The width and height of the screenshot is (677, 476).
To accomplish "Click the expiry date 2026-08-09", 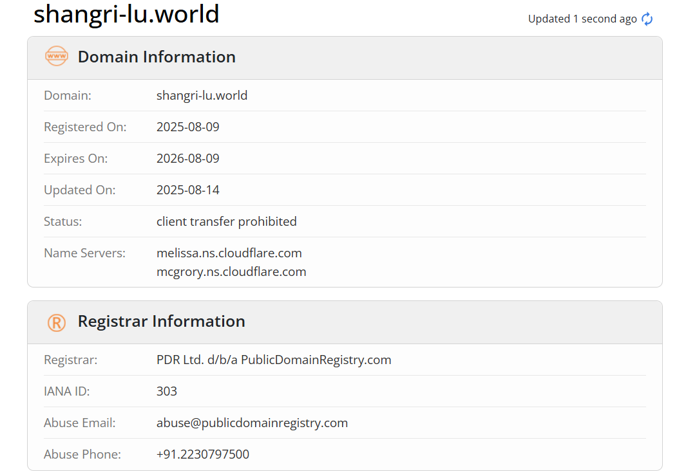I will click(188, 158).
